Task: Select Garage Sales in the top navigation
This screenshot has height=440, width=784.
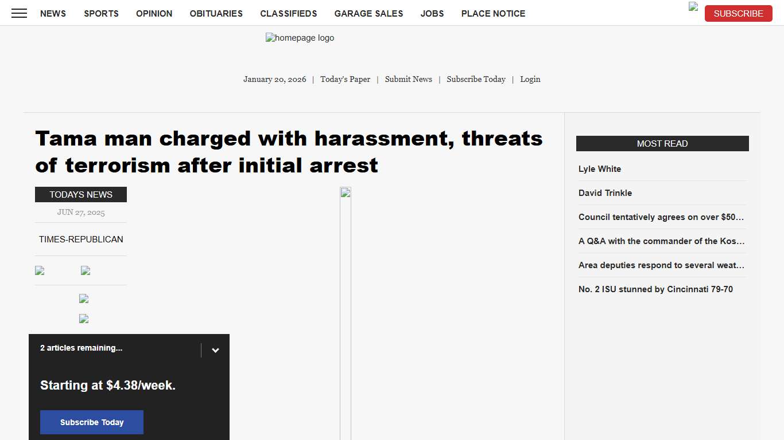Action: point(368,13)
